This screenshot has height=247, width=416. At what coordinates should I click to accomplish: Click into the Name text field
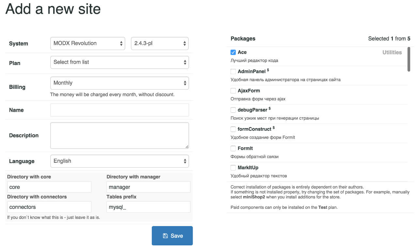point(120,110)
